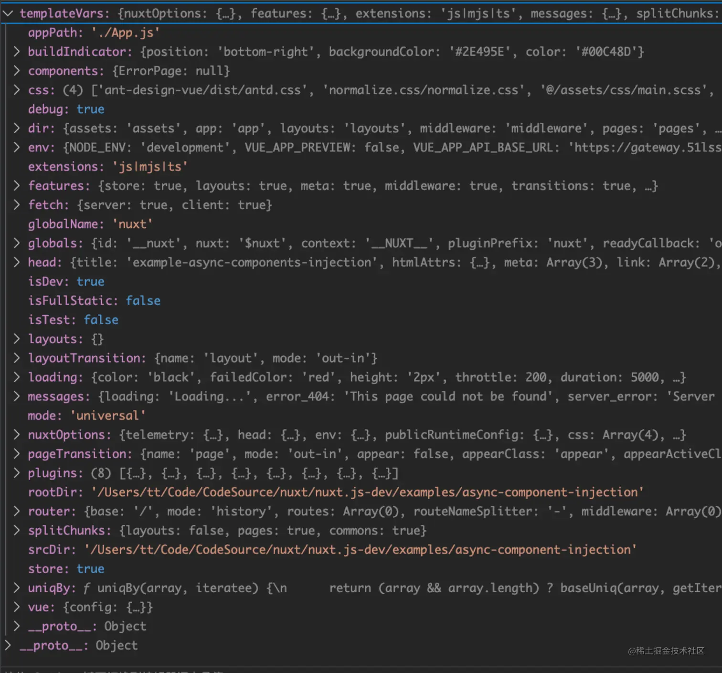
Task: Expand the nuxtOptions object arrow
Action: [x=16, y=435]
